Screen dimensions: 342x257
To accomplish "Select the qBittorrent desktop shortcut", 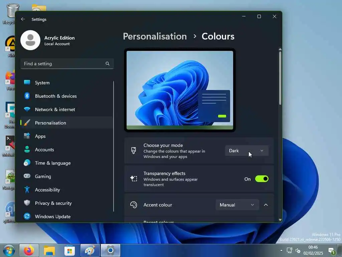I will pyautogui.click(x=9, y=212).
